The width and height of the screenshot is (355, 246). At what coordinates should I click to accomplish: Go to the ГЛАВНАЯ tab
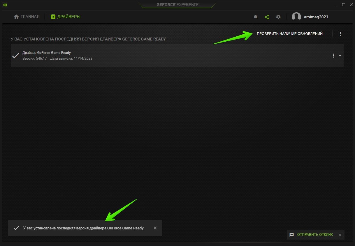tap(27, 17)
